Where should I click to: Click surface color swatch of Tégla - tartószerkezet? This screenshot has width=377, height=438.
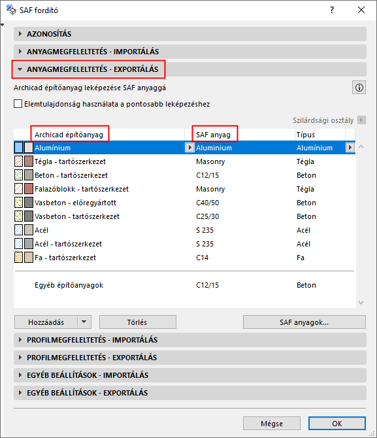tap(29, 161)
